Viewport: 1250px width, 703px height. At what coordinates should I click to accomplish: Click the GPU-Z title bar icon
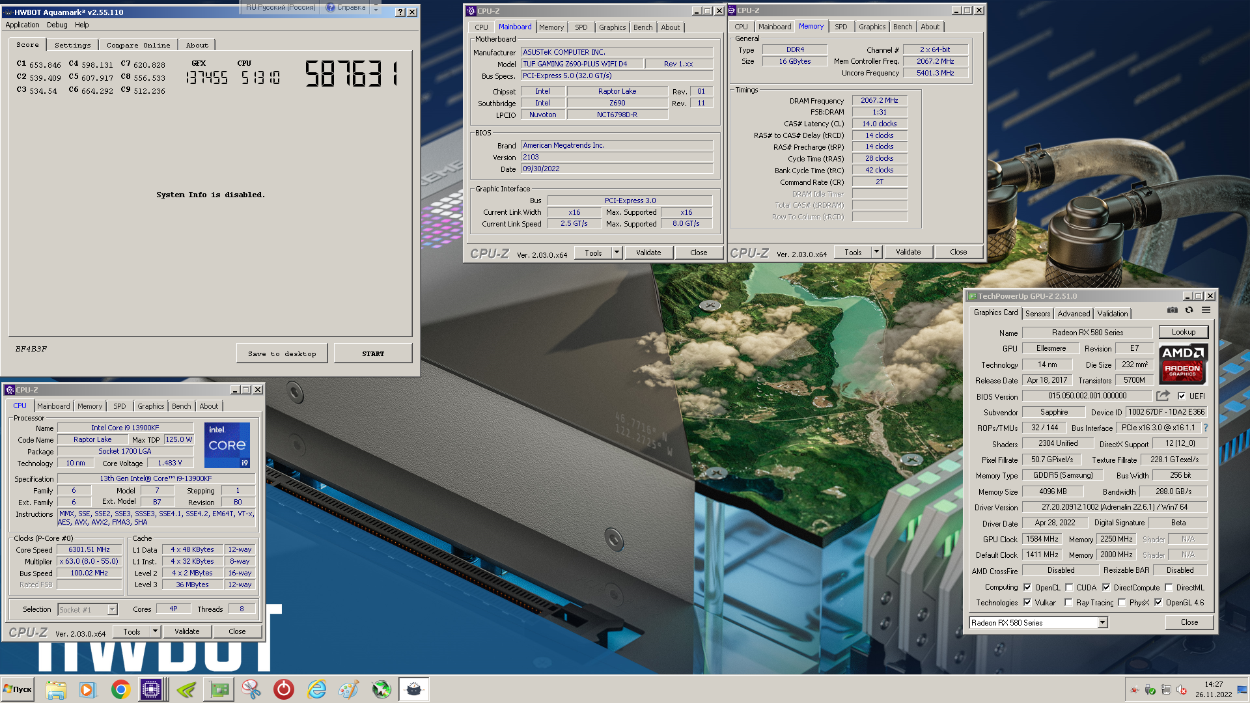(972, 296)
